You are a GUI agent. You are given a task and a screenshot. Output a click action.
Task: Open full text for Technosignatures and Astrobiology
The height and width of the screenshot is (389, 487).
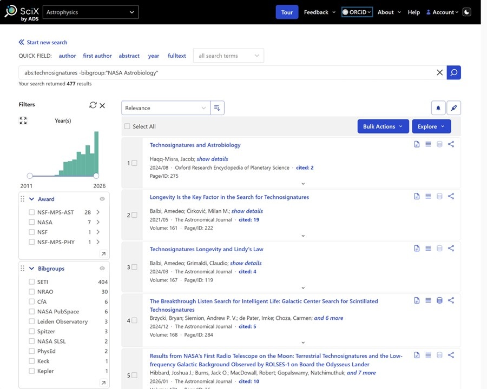417,144
